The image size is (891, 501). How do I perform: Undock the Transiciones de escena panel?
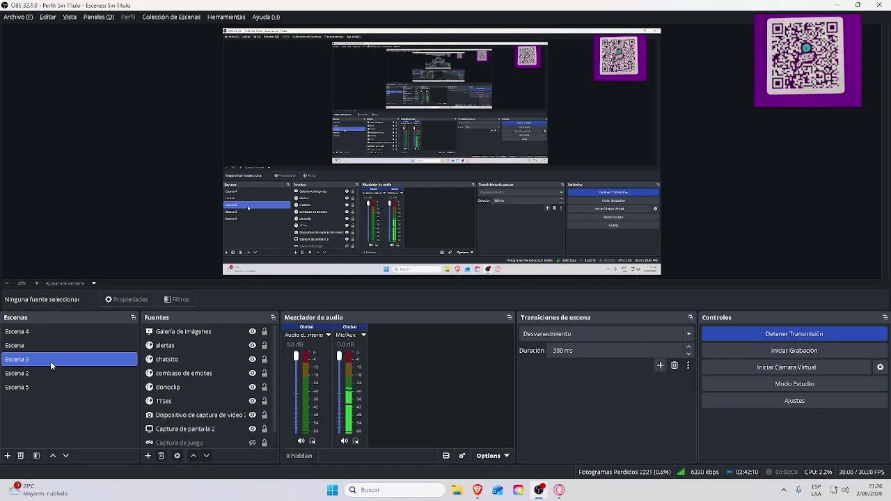click(x=691, y=317)
